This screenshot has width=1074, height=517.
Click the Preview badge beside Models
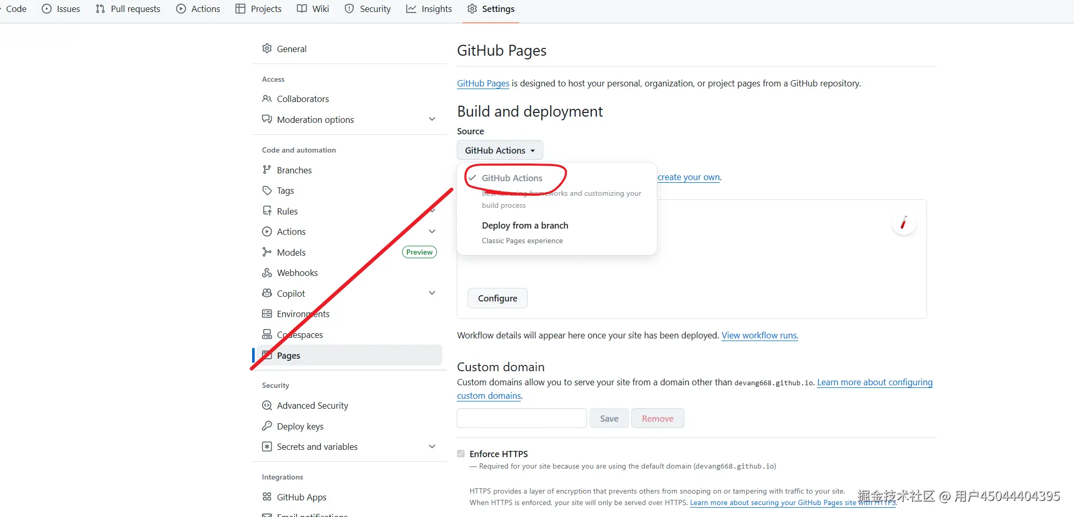click(419, 252)
